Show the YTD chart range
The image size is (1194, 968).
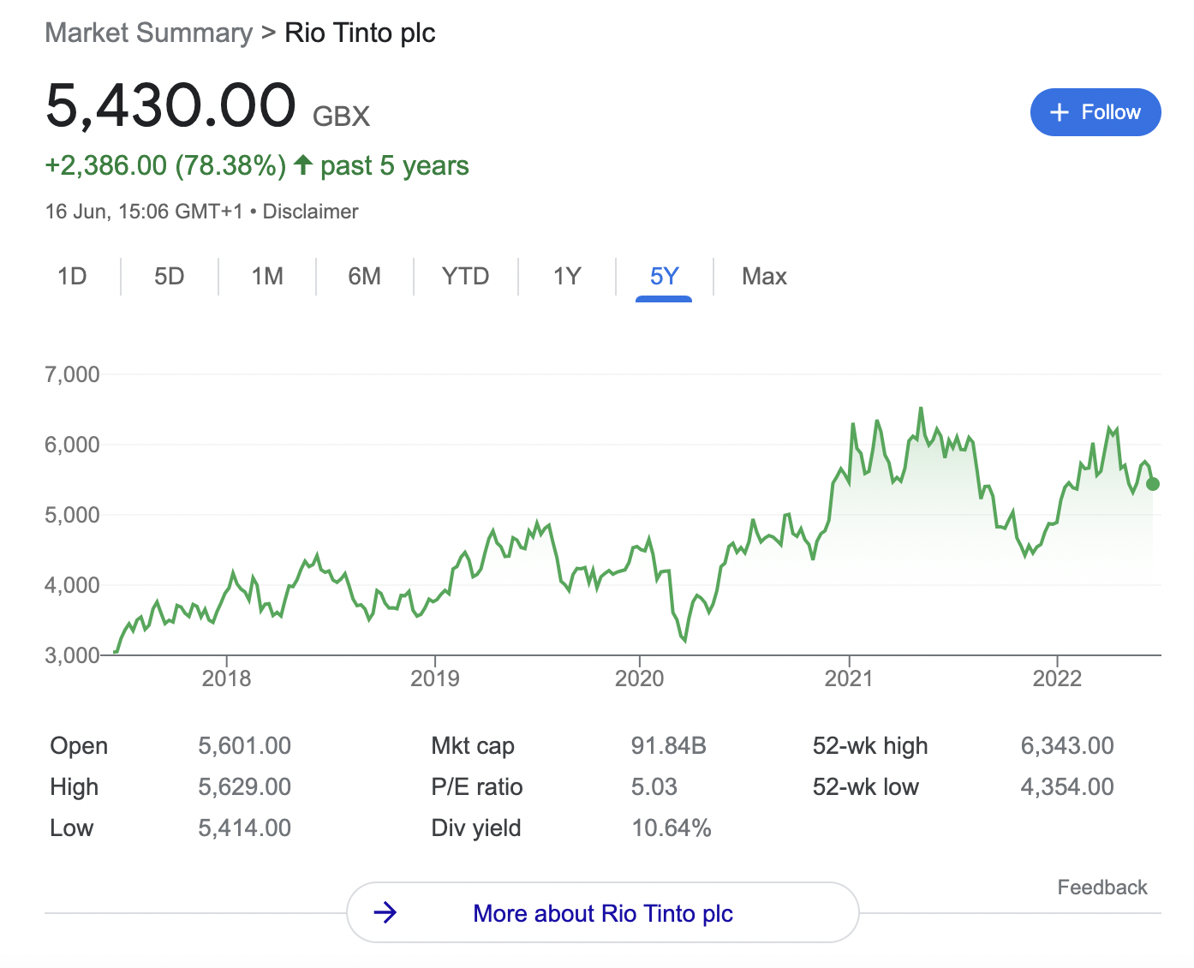point(466,276)
